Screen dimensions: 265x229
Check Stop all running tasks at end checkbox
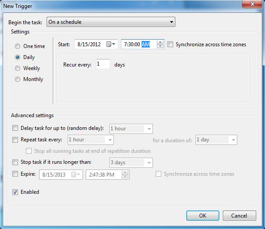pyautogui.click(x=29, y=151)
